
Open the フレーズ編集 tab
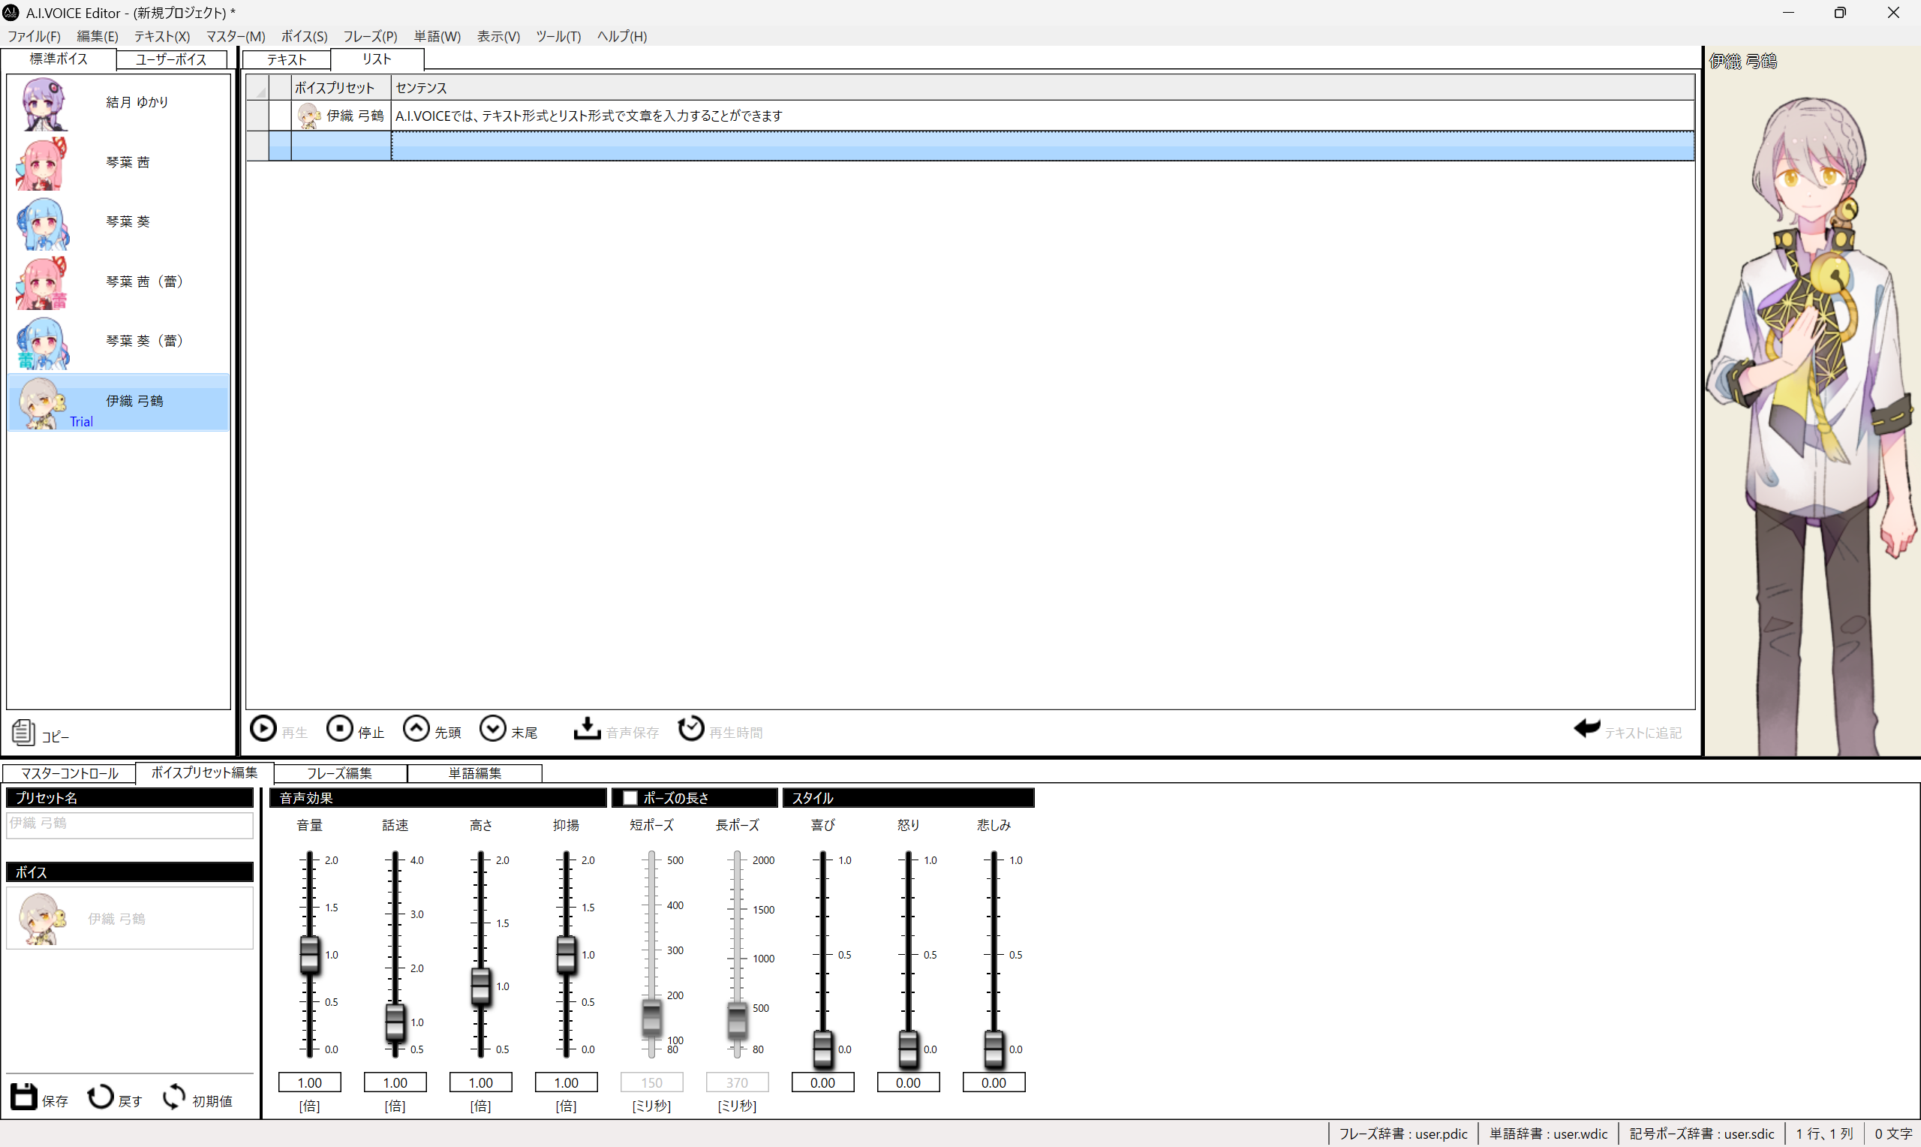coord(339,773)
